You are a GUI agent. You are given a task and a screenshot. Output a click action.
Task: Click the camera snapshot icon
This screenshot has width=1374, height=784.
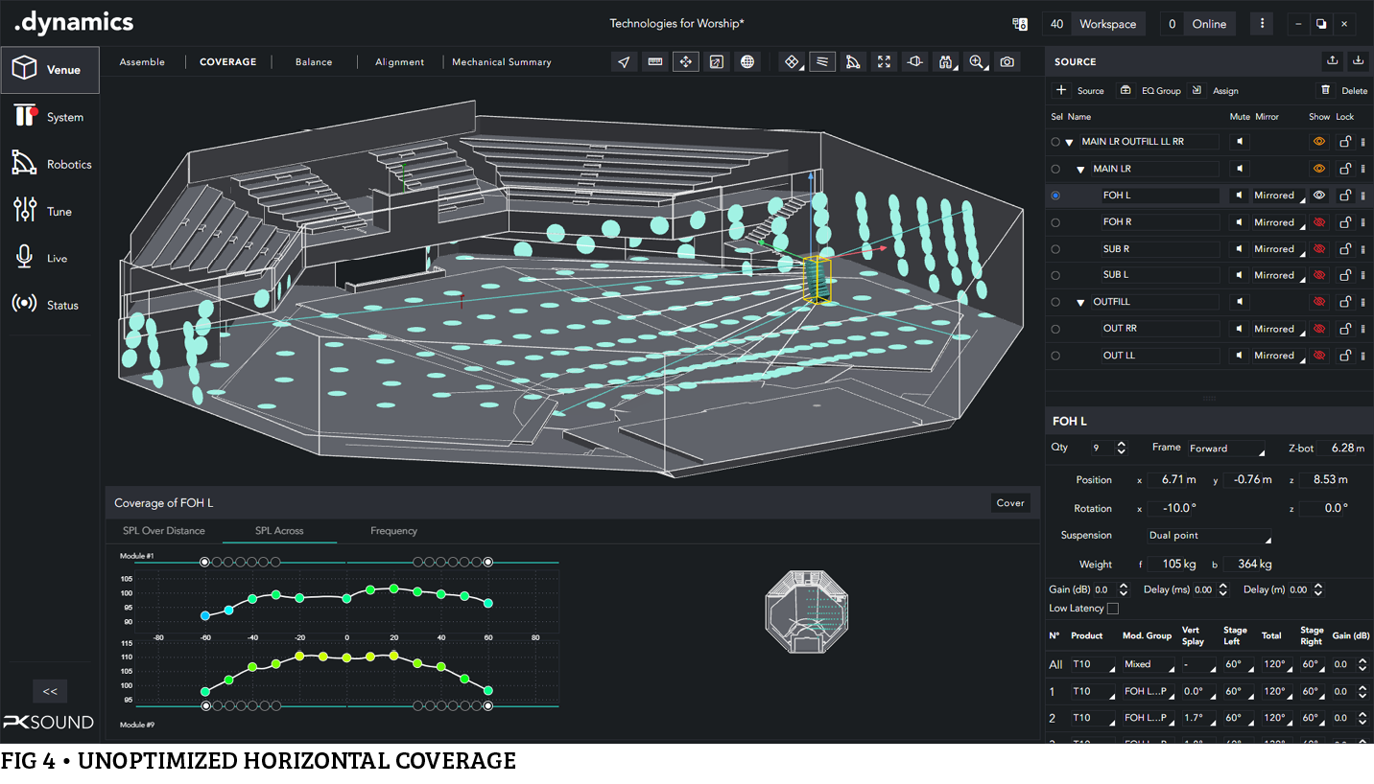(1007, 62)
